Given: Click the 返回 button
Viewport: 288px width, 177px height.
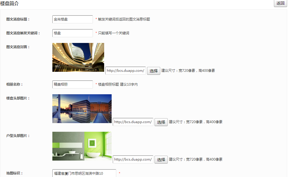Looking at the screenshot, I should [280, 3].
